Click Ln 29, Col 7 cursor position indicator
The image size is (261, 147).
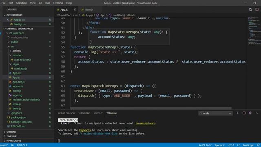click(x=205, y=145)
